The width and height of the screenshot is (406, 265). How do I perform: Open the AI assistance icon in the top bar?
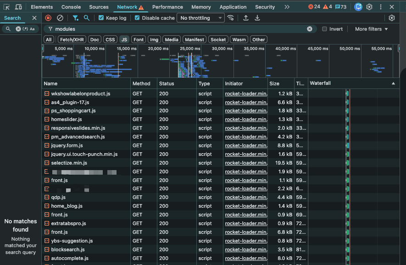(358, 7)
